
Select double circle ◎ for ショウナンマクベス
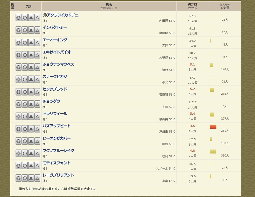click(x=19, y=67)
